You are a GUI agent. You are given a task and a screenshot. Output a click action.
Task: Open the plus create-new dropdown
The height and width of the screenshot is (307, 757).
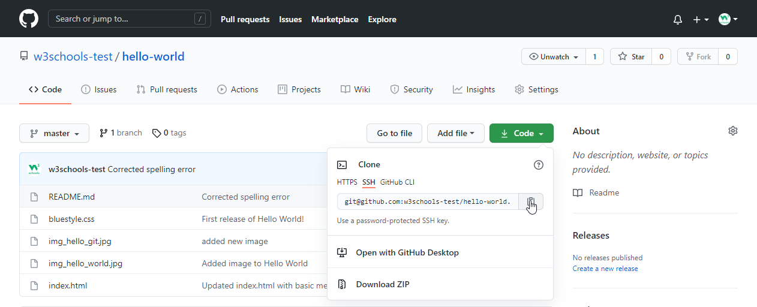tap(701, 19)
